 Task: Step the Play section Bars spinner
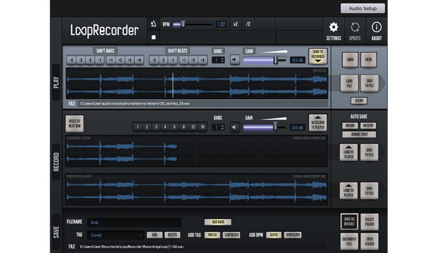tap(222, 60)
